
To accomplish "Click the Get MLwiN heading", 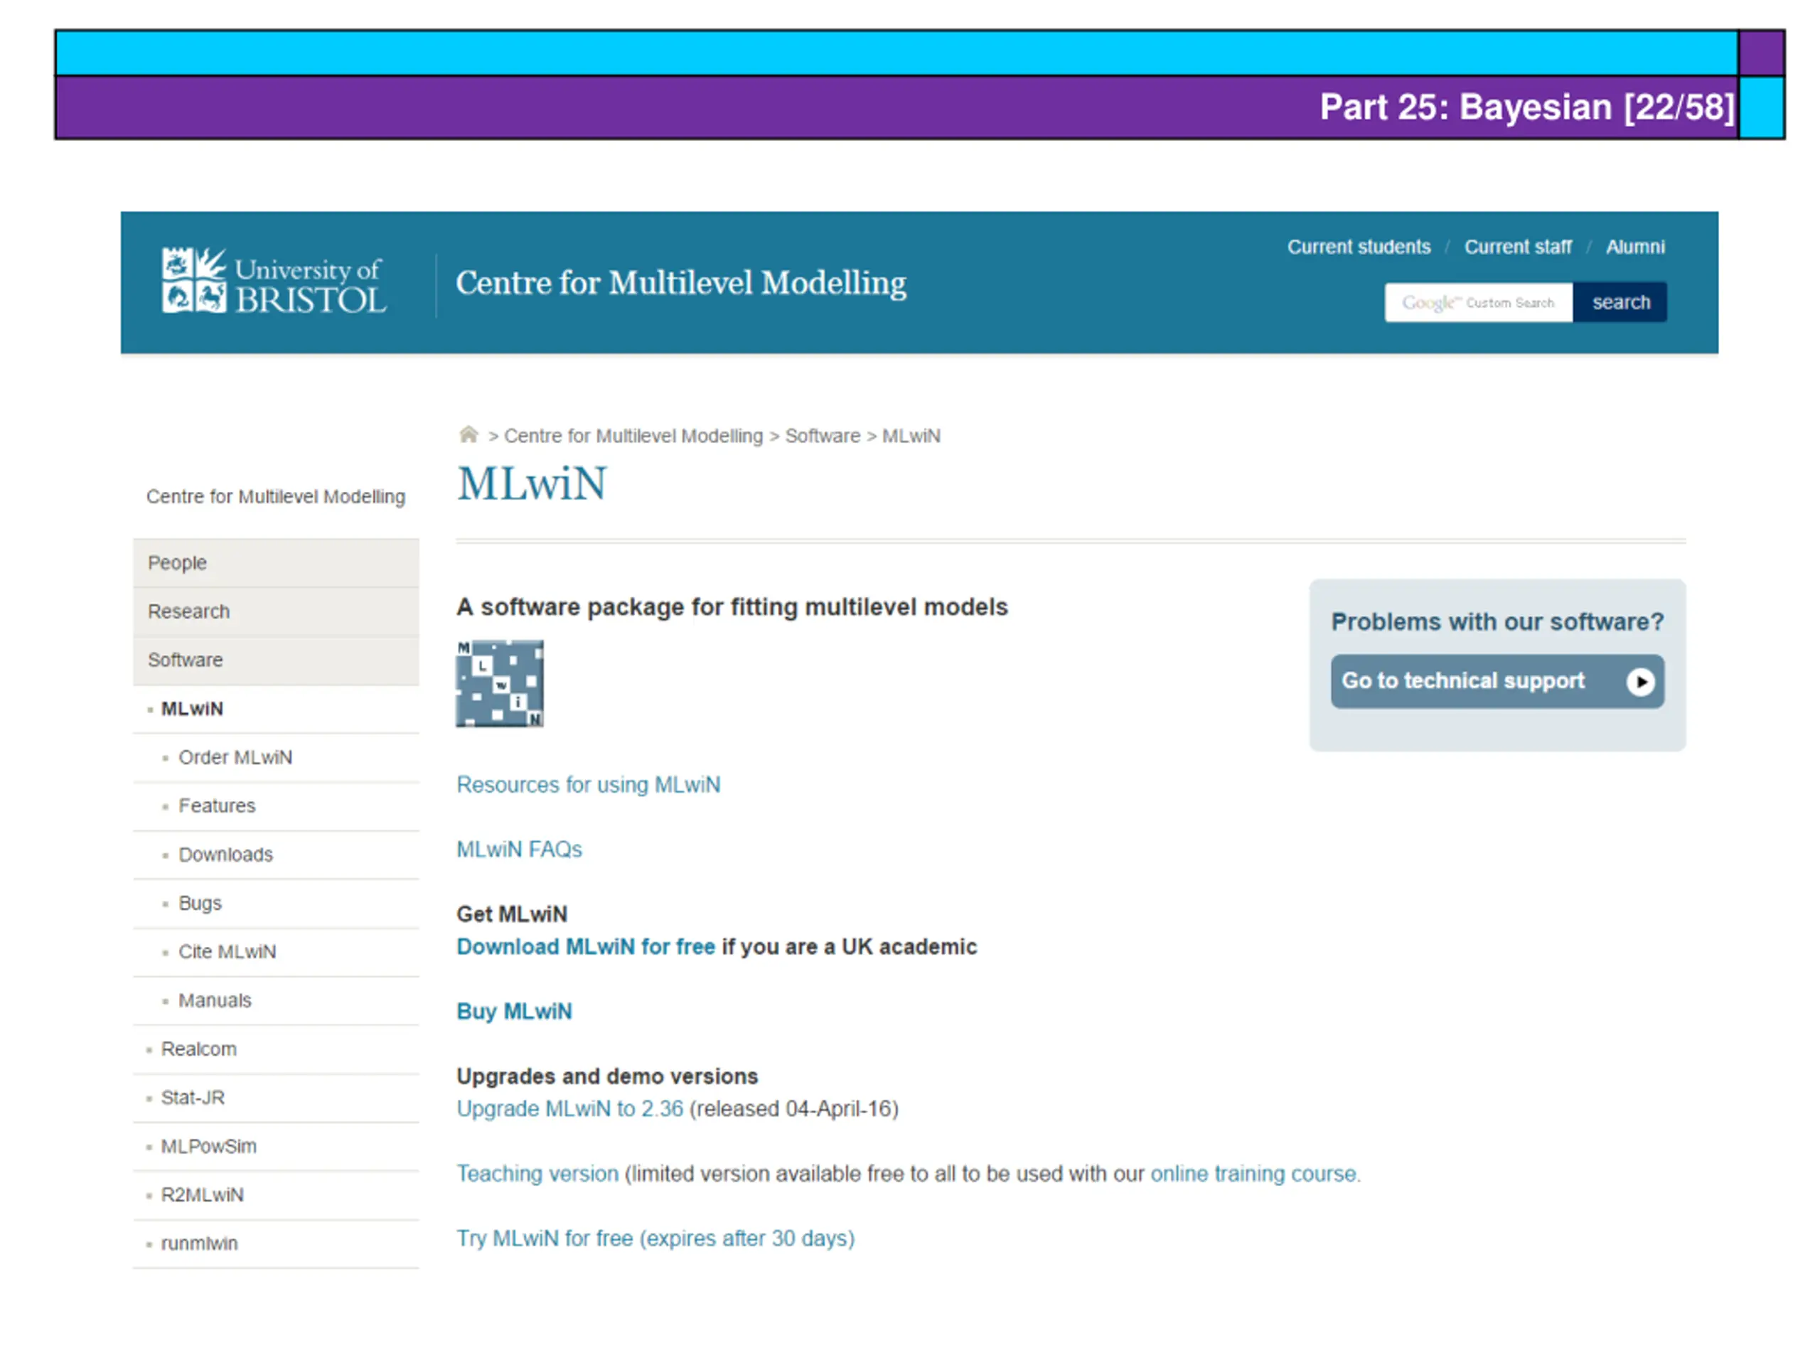I will (512, 914).
